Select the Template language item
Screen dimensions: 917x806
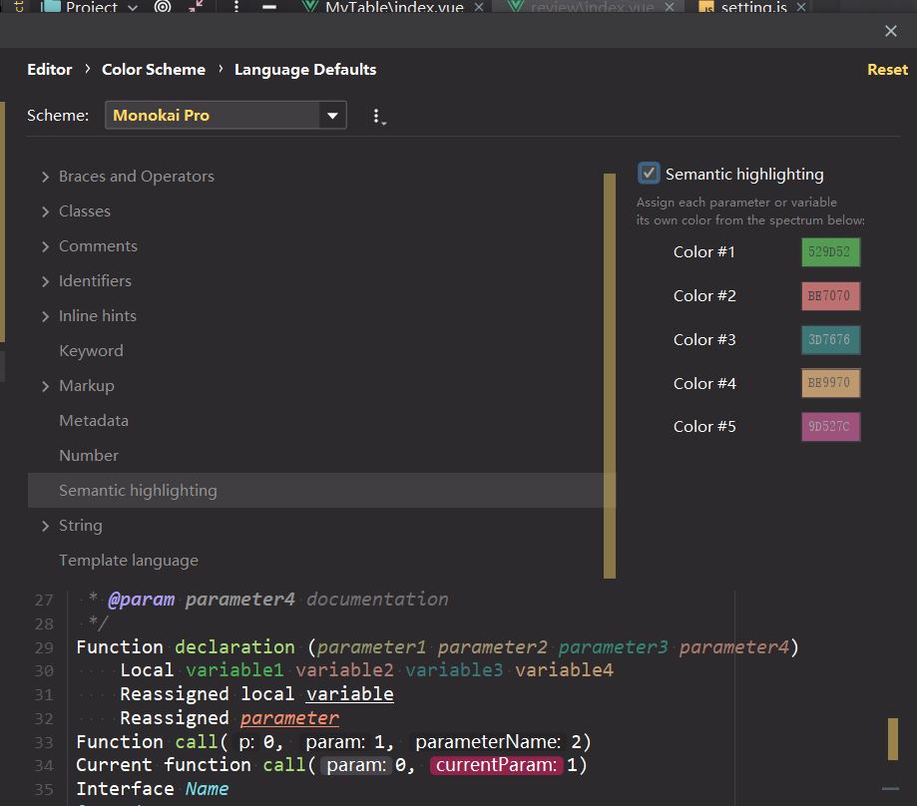pos(129,561)
